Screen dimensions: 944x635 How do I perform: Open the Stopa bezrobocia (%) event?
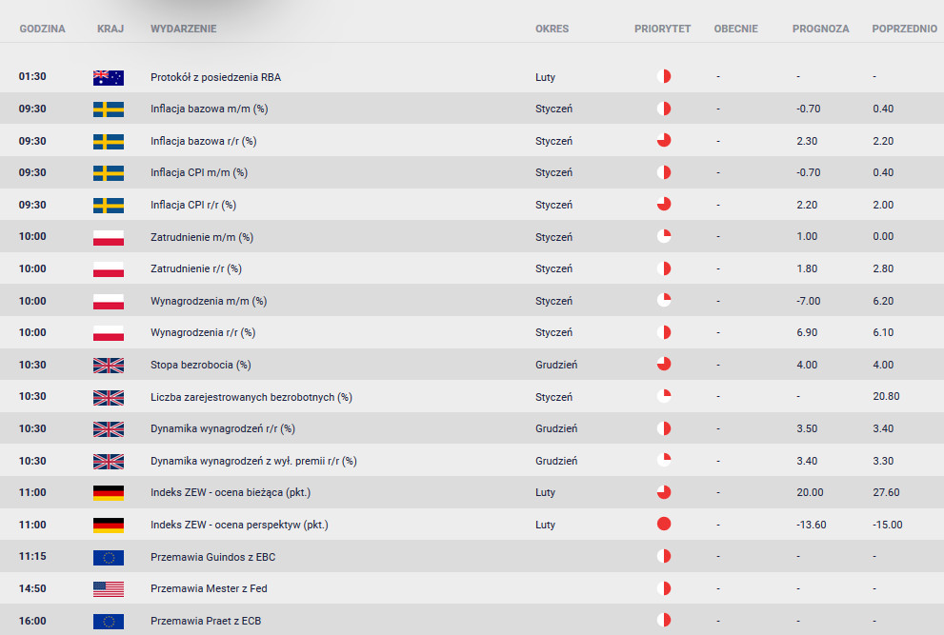tap(200, 365)
